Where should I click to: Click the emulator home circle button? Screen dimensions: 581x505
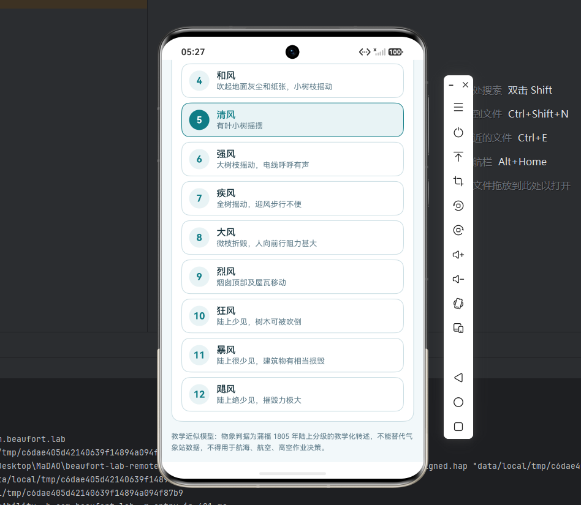(x=458, y=402)
